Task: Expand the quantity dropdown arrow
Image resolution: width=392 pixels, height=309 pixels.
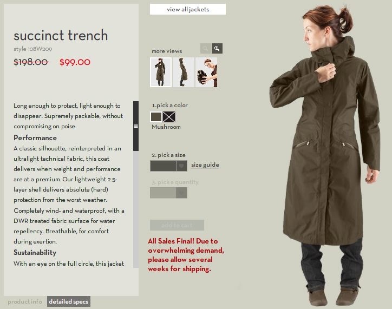Action: click(181, 193)
